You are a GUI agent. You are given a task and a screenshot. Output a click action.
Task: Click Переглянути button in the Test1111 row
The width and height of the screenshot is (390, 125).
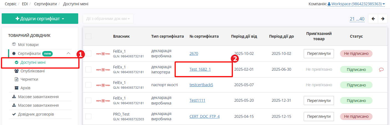pos(319,100)
